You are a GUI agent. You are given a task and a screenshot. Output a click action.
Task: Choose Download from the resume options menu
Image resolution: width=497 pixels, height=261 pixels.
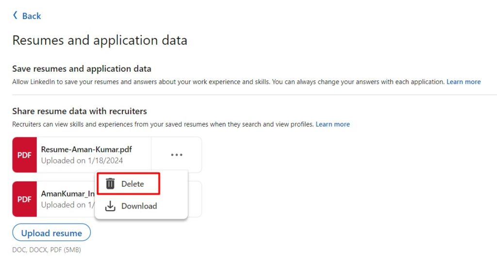(x=139, y=206)
